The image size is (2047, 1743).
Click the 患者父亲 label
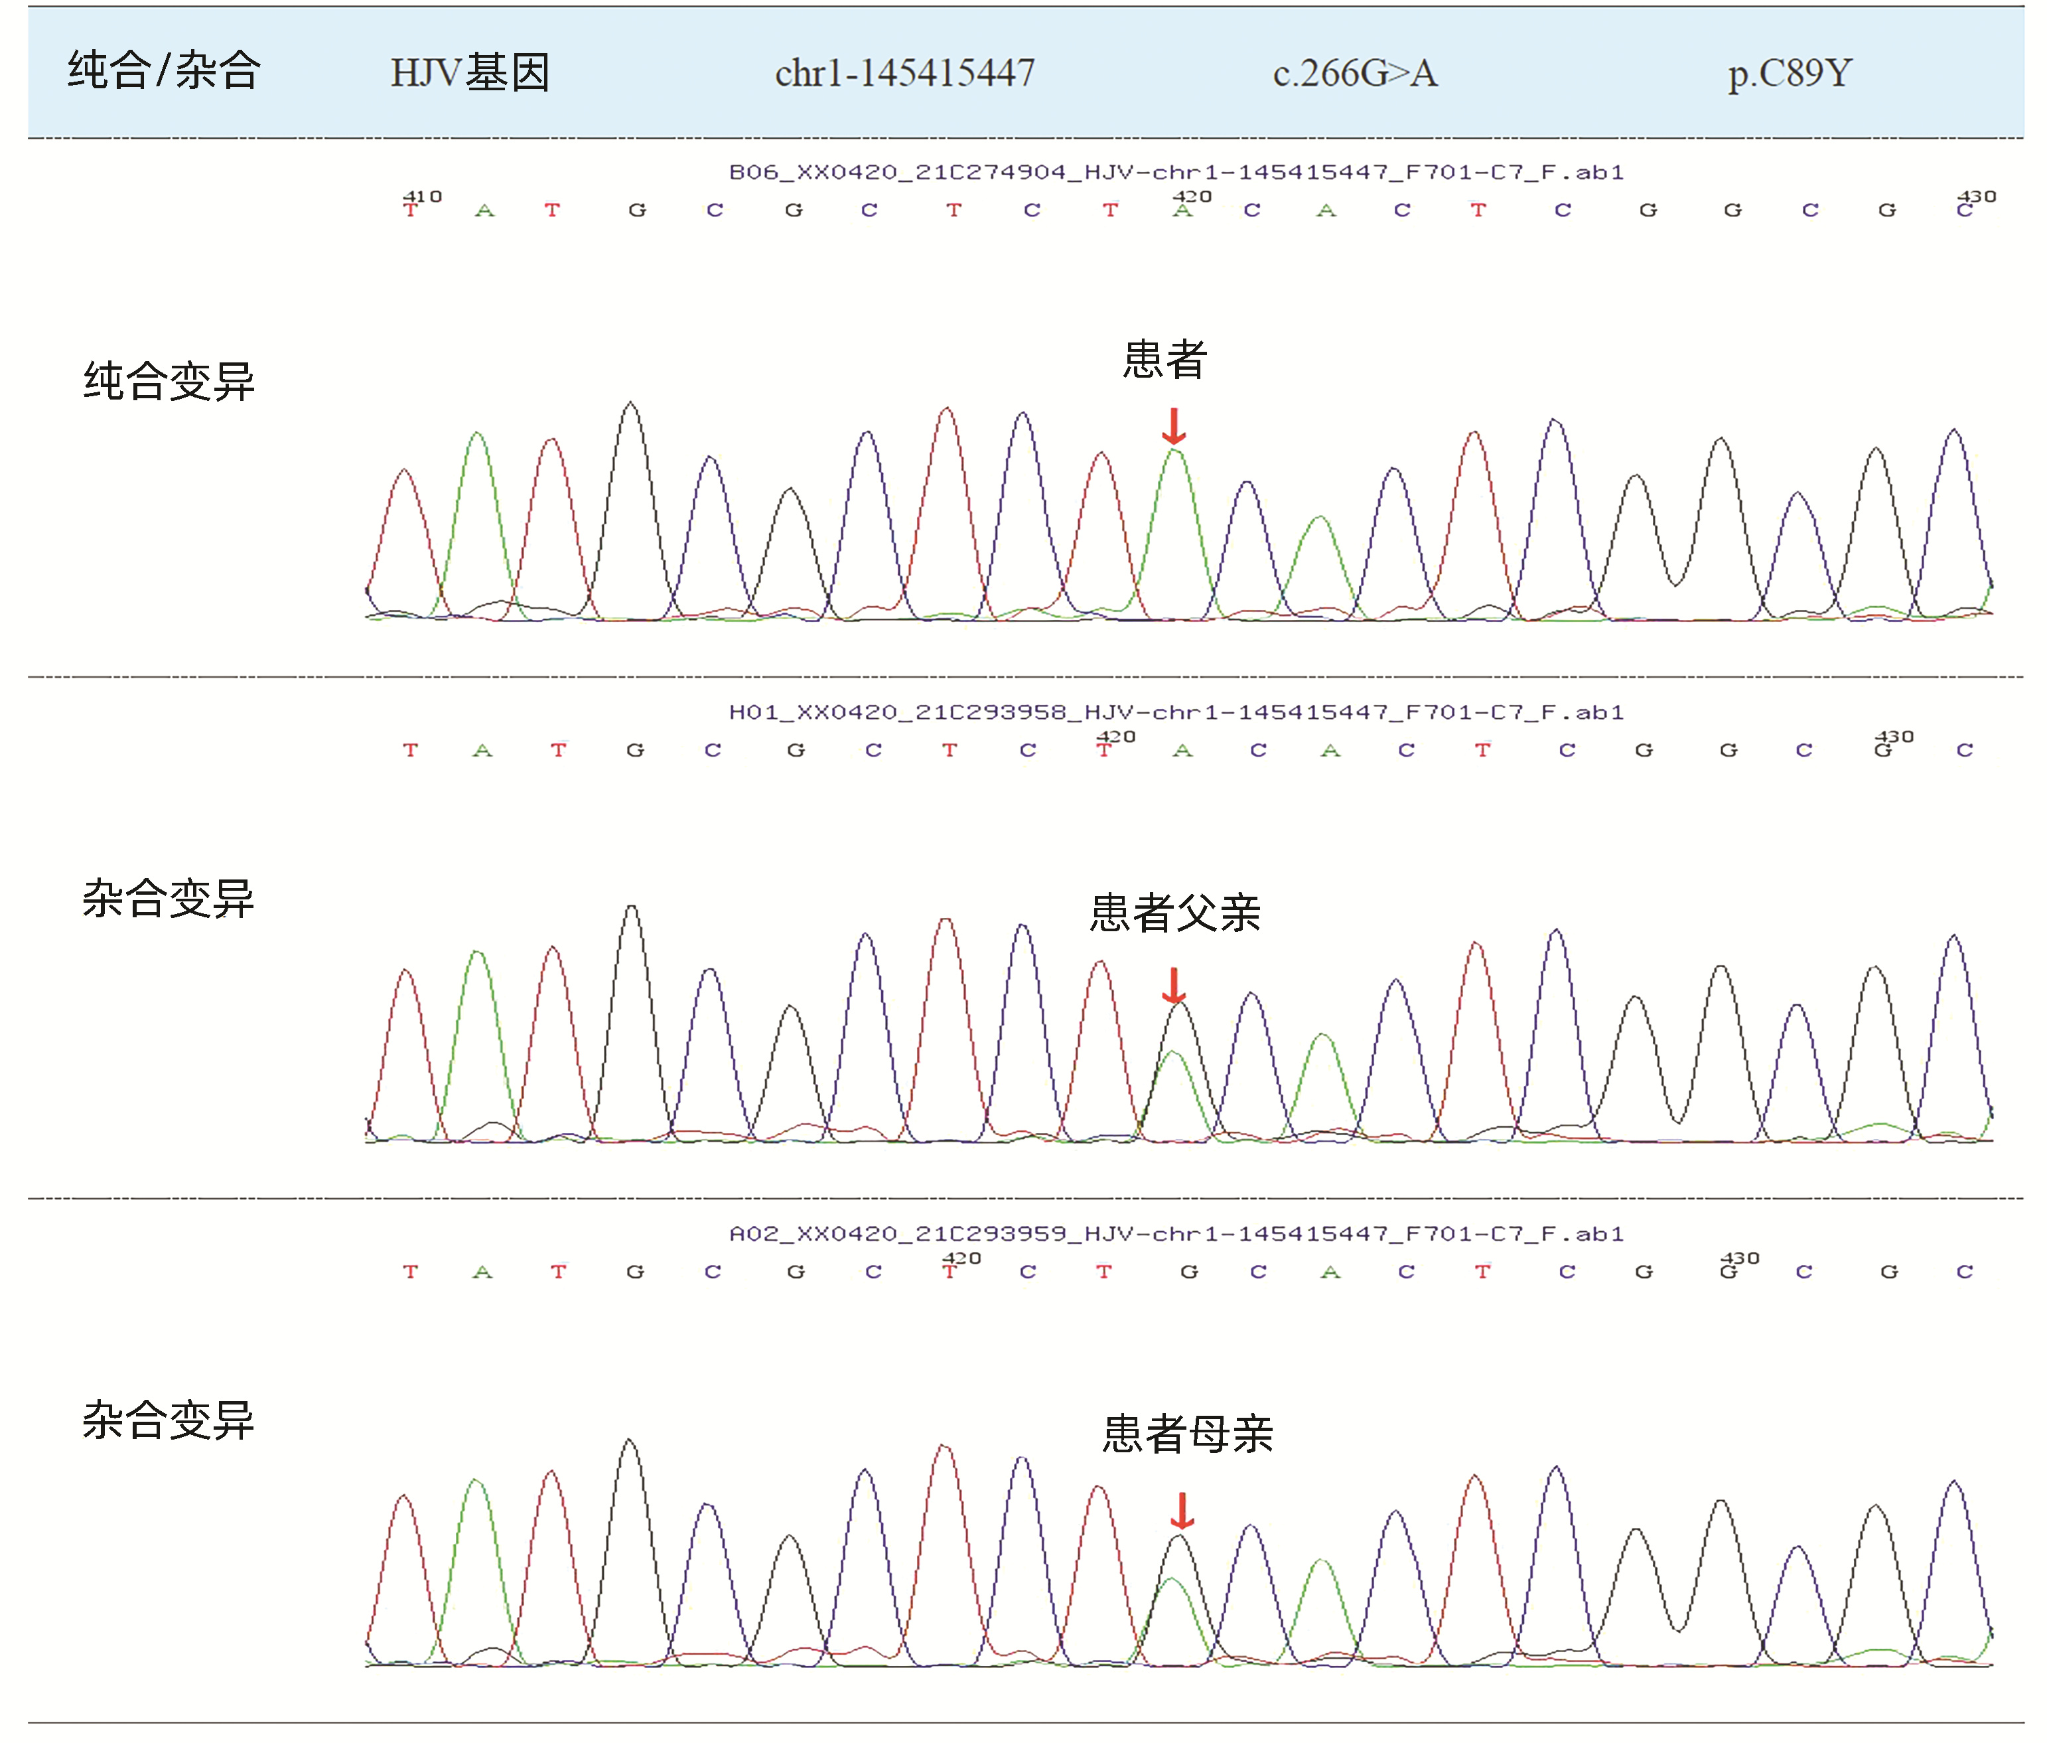tap(1174, 913)
